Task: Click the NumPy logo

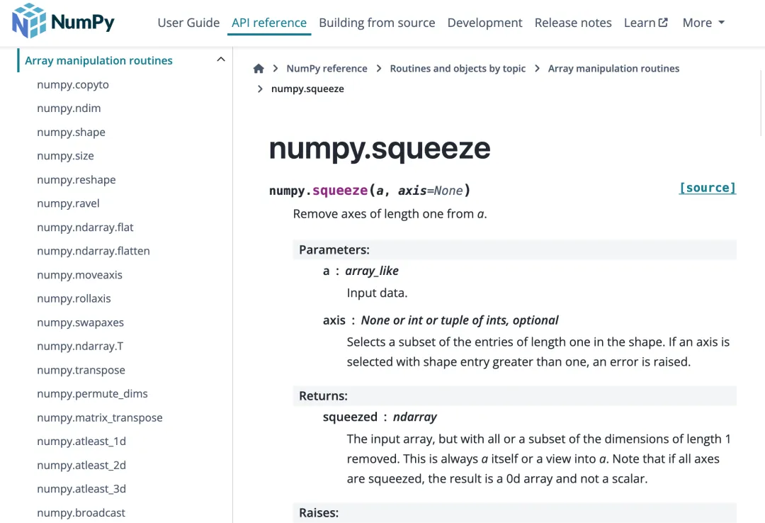Action: point(64,21)
